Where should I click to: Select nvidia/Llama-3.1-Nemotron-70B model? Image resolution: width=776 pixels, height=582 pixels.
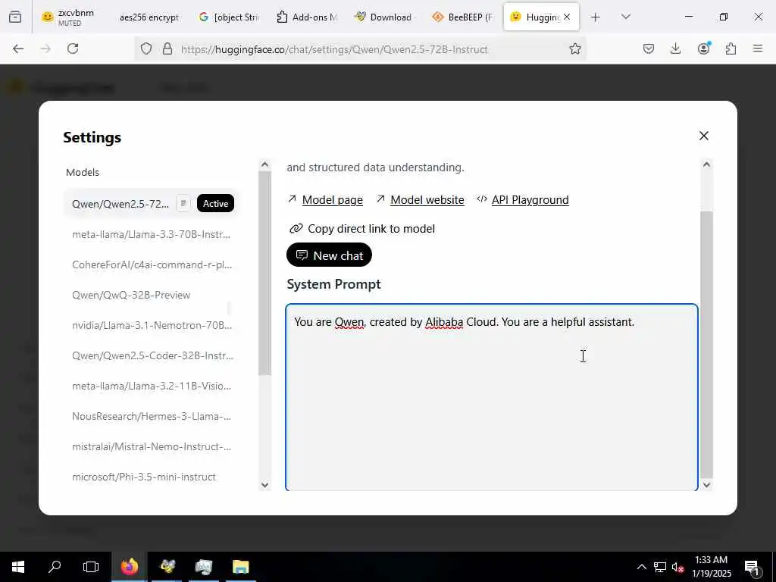[x=151, y=325]
